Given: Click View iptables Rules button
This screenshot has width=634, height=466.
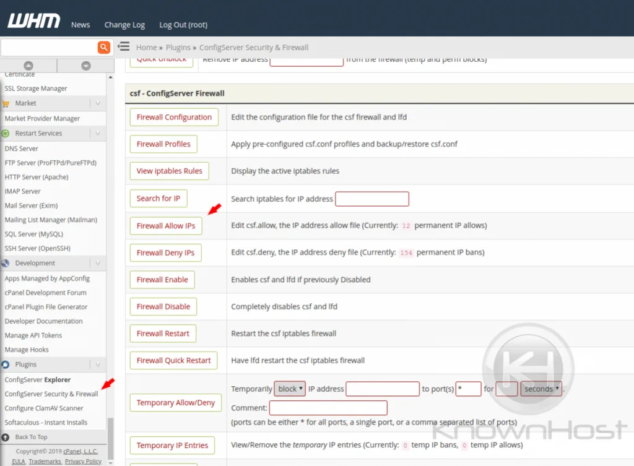Looking at the screenshot, I should point(169,171).
